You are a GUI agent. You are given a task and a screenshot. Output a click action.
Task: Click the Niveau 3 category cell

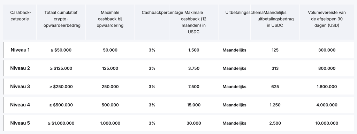(20, 87)
